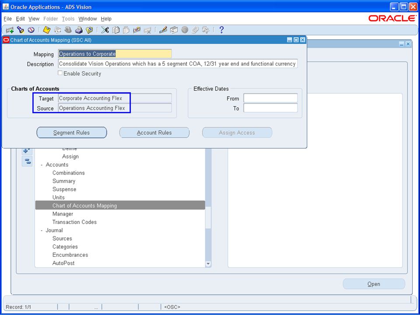
Task: Select Sources under Journal
Action: pos(62,238)
